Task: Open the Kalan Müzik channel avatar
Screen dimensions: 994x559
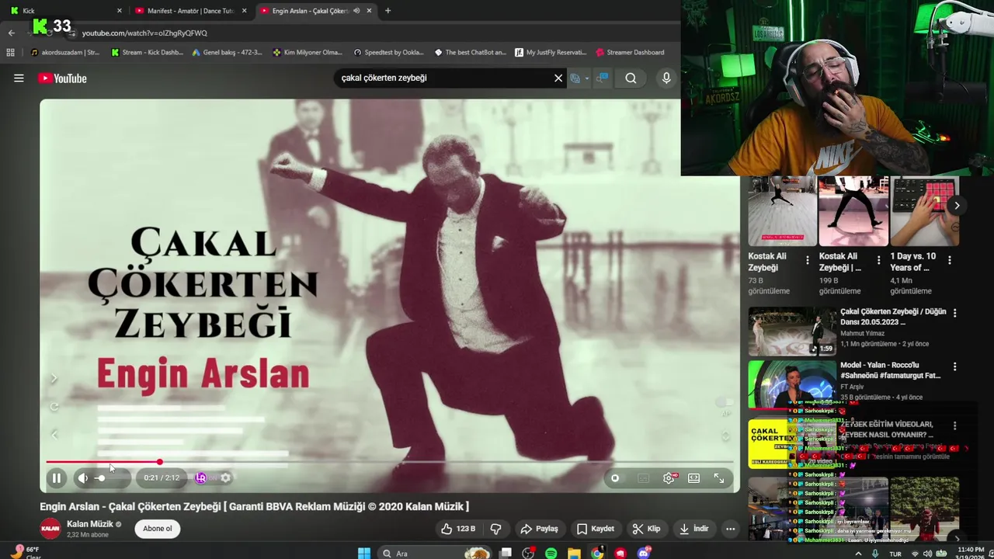Action: 50,529
